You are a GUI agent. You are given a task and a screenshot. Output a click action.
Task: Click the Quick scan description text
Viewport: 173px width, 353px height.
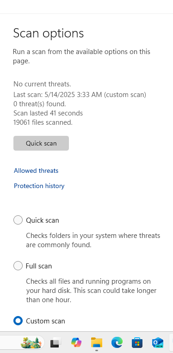click(93, 240)
